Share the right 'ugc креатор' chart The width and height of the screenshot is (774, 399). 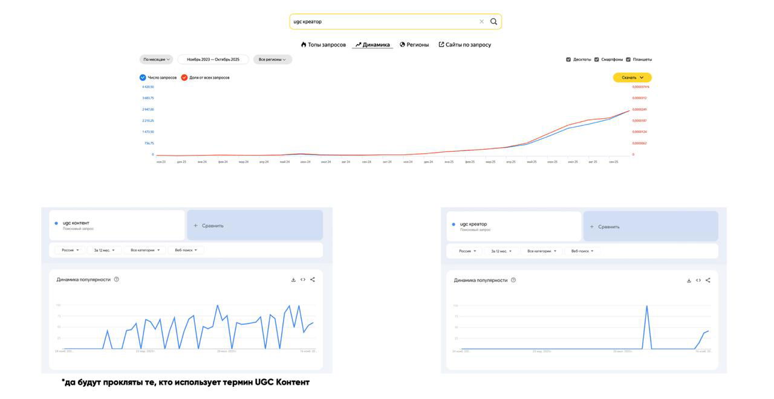coord(708,280)
